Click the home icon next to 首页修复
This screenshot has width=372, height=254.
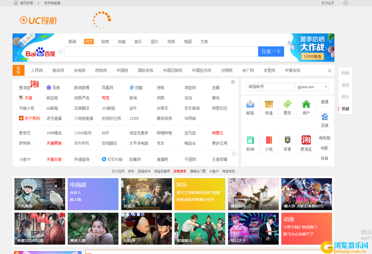[x=16, y=3]
